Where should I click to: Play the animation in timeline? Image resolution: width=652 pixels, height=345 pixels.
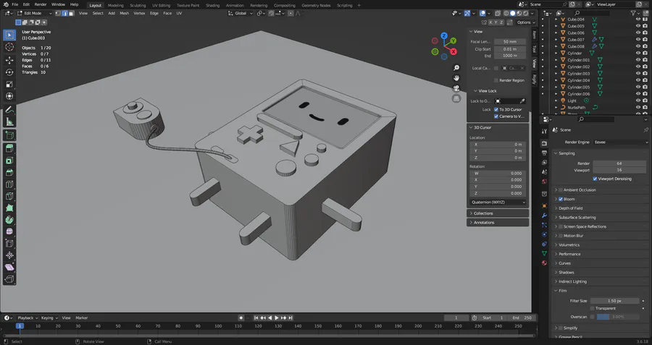[x=277, y=318]
